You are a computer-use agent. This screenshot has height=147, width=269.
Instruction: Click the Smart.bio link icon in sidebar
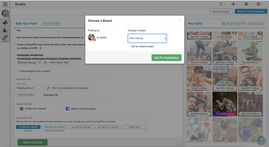[x=5, y=38]
